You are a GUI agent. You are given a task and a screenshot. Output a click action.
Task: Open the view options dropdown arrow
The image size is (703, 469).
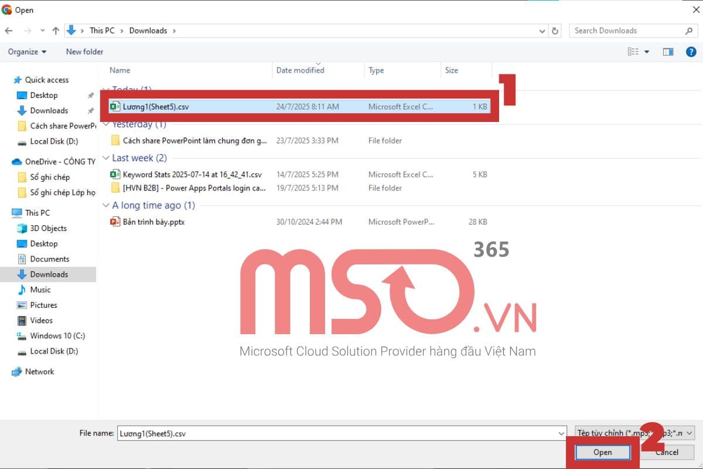[647, 52]
